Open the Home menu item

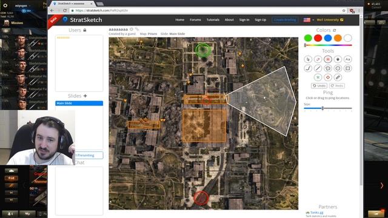click(180, 20)
